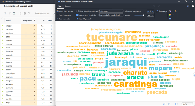Switch to the Start tab
The image size is (195, 106).
coord(60,6)
